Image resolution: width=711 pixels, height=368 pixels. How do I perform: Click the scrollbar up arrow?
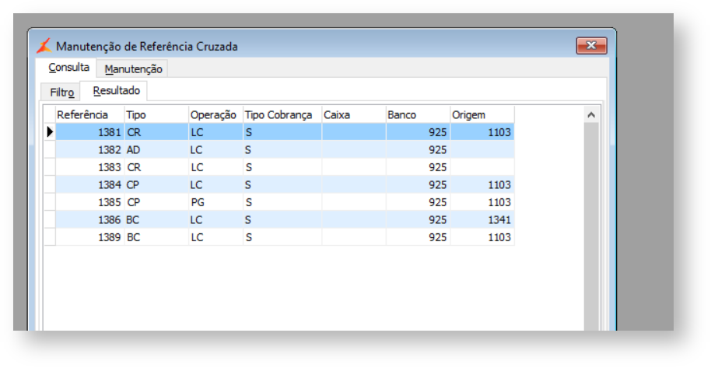click(591, 115)
